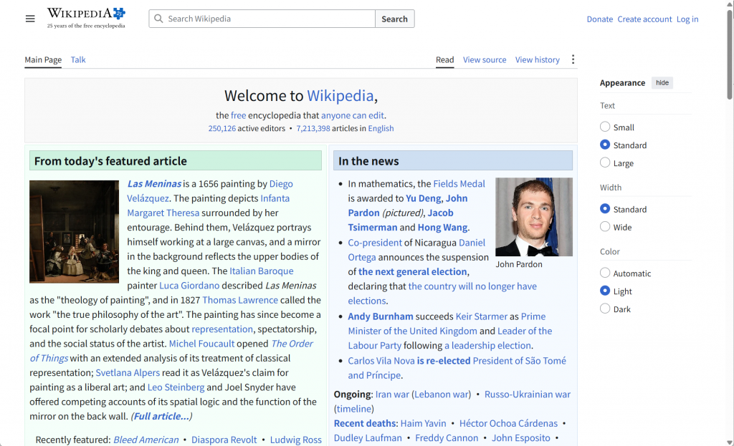Open the Carlos Vila Nova link
The image size is (734, 446).
381,361
